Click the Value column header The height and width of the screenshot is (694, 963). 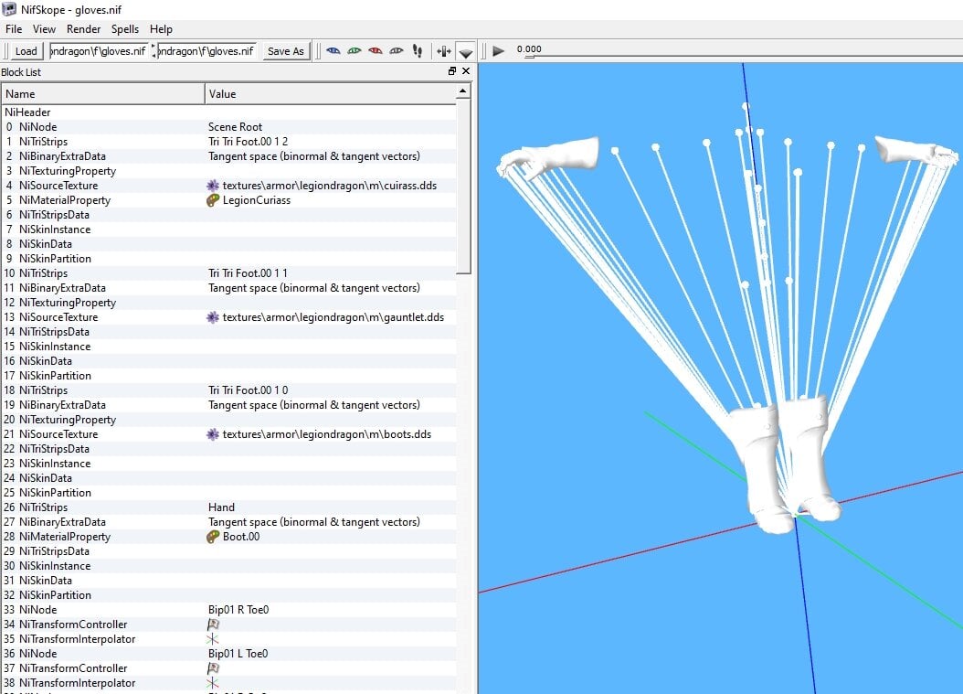tap(331, 94)
